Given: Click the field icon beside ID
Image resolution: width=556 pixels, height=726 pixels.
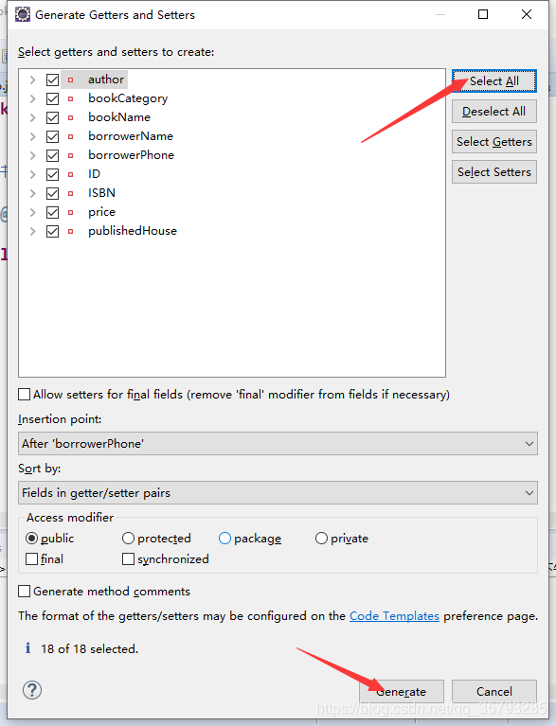Looking at the screenshot, I should coord(70,174).
